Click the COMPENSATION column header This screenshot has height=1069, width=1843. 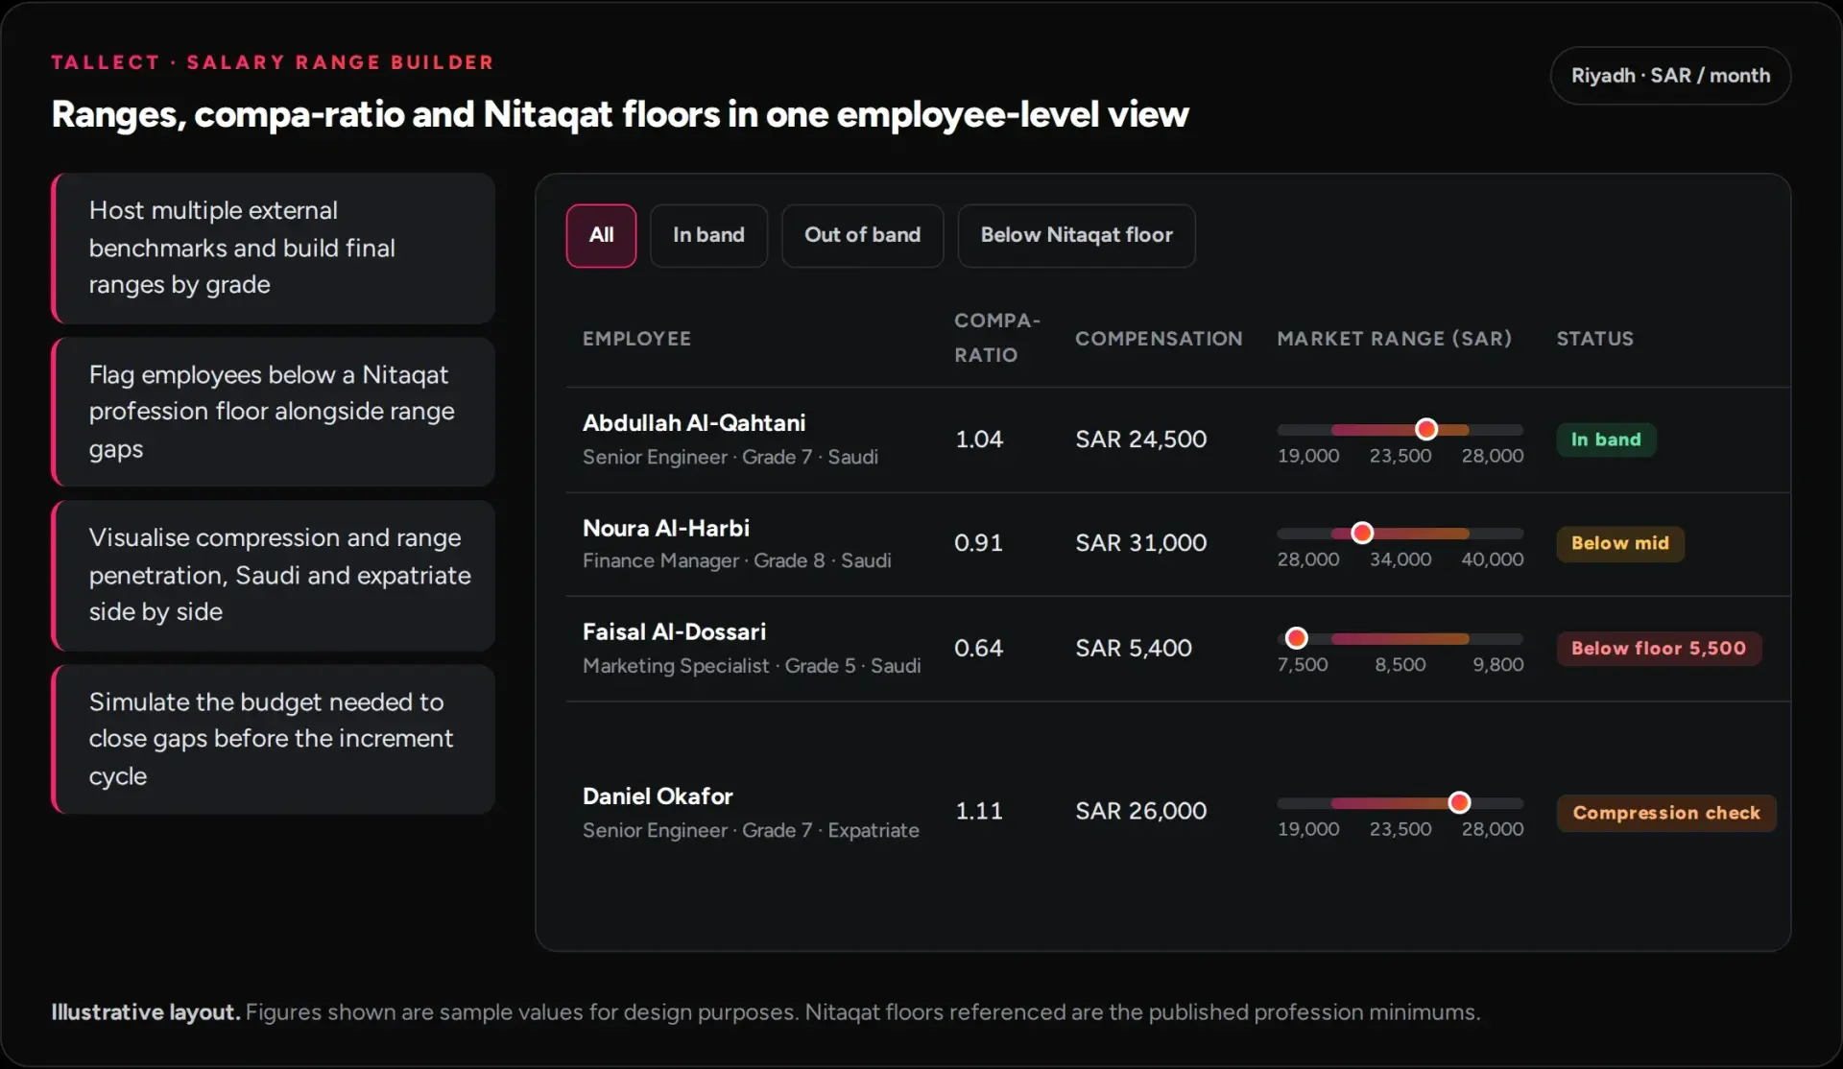pyautogui.click(x=1159, y=339)
